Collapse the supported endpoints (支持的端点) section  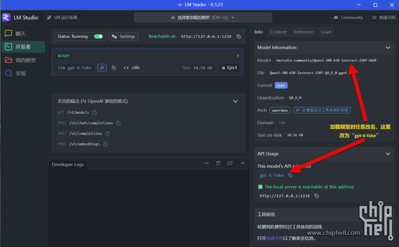pos(235,101)
